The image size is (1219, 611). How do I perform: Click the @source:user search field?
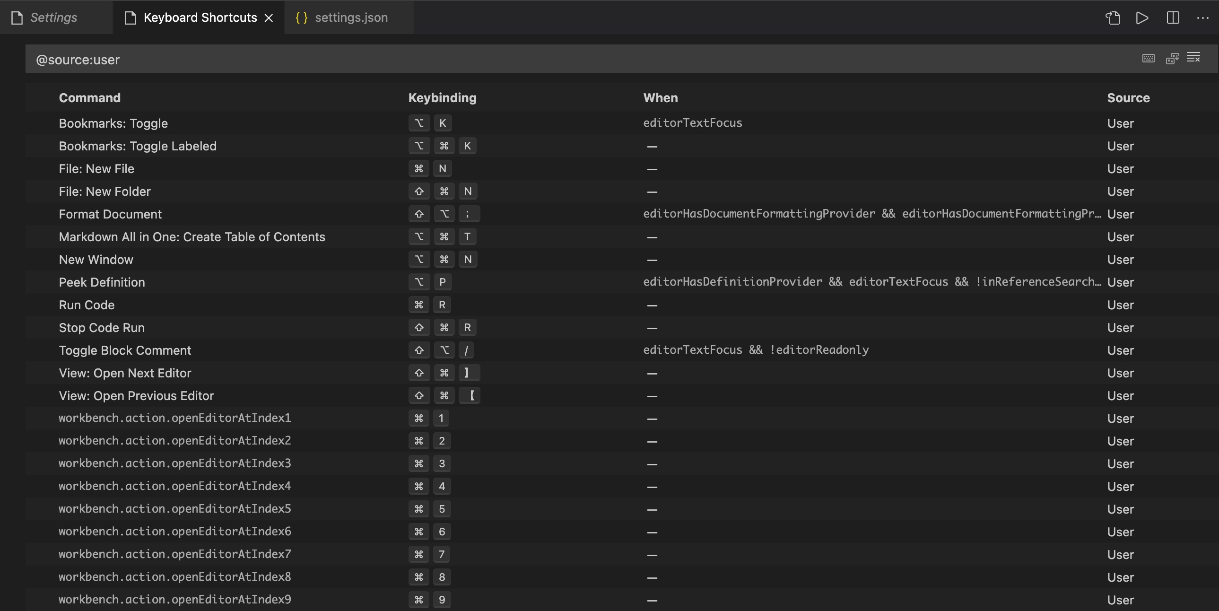[x=568, y=60]
